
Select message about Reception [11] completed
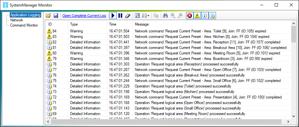pyautogui.click(x=208, y=42)
